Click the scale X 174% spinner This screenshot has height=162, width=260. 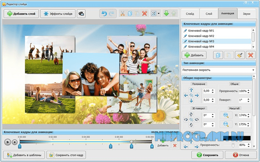click(x=248, y=115)
